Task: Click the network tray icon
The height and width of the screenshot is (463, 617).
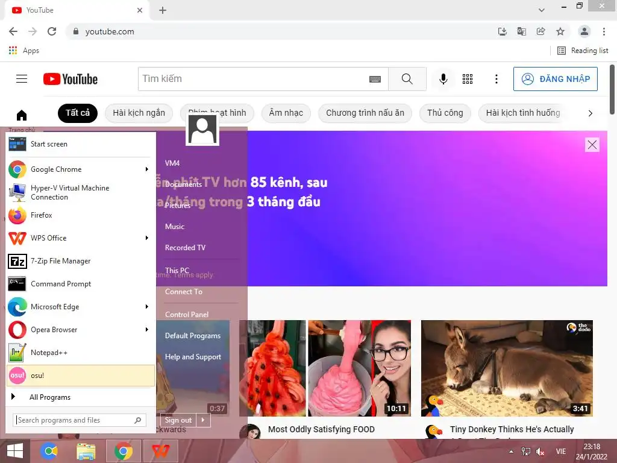Action: (525, 452)
